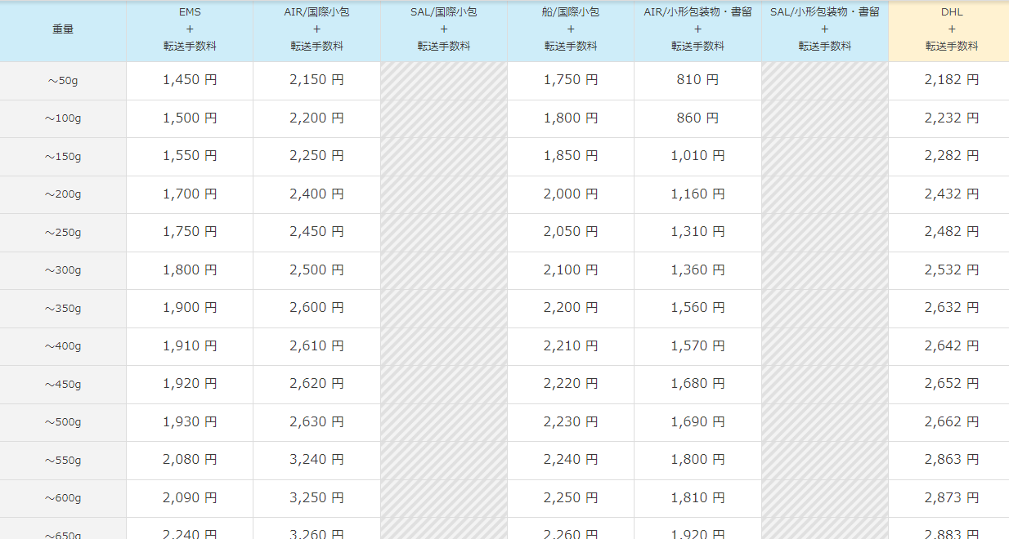Image resolution: width=1009 pixels, height=539 pixels.
Task: Click the 2,050 円 ship price cell
Action: (571, 232)
